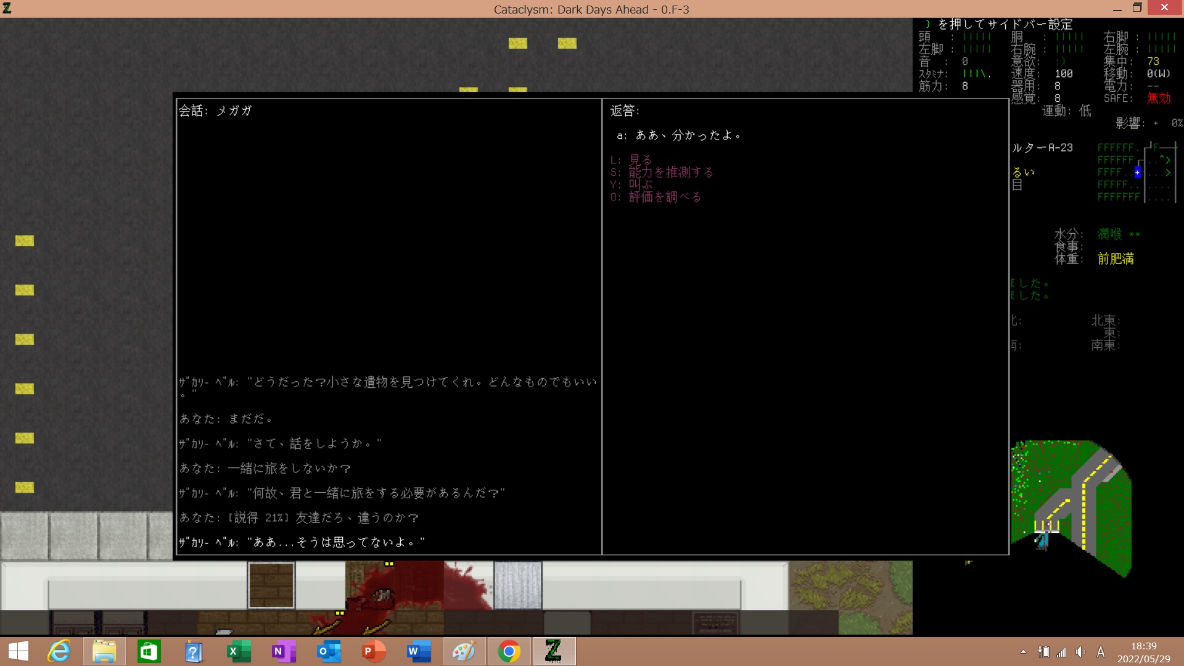Open Google Chrome from taskbar
The image size is (1184, 666).
pos(509,651)
